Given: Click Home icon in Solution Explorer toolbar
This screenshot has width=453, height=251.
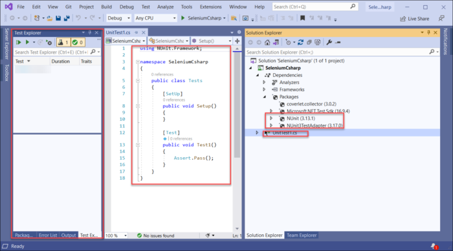Looking at the screenshot, I should click(x=267, y=43).
